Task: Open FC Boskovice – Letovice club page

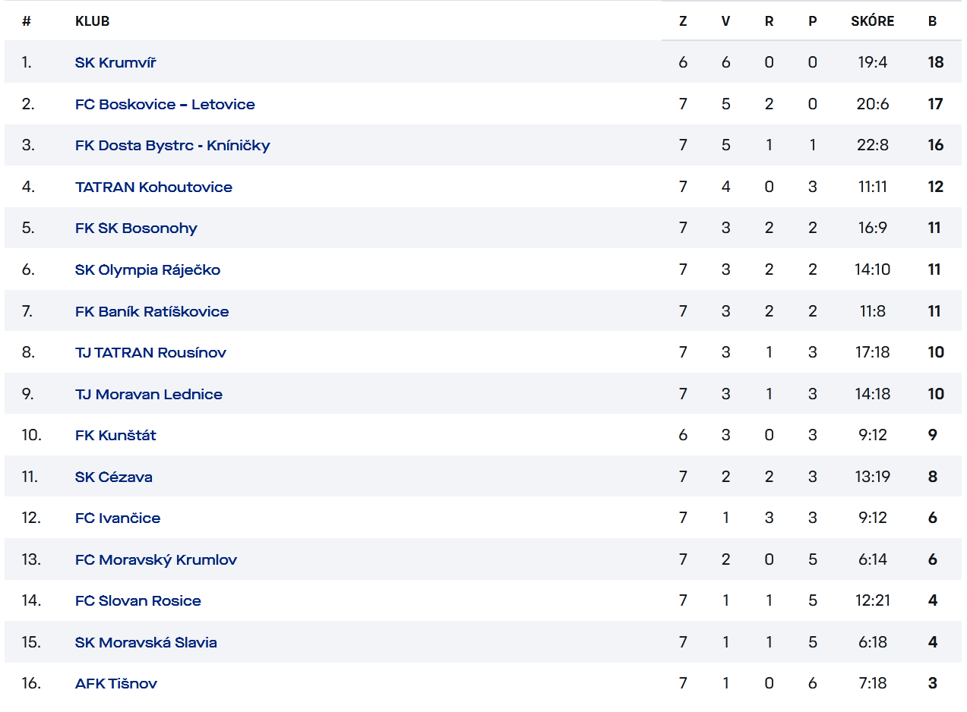Action: (x=165, y=104)
